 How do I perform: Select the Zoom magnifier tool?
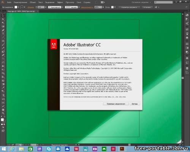(3, 113)
